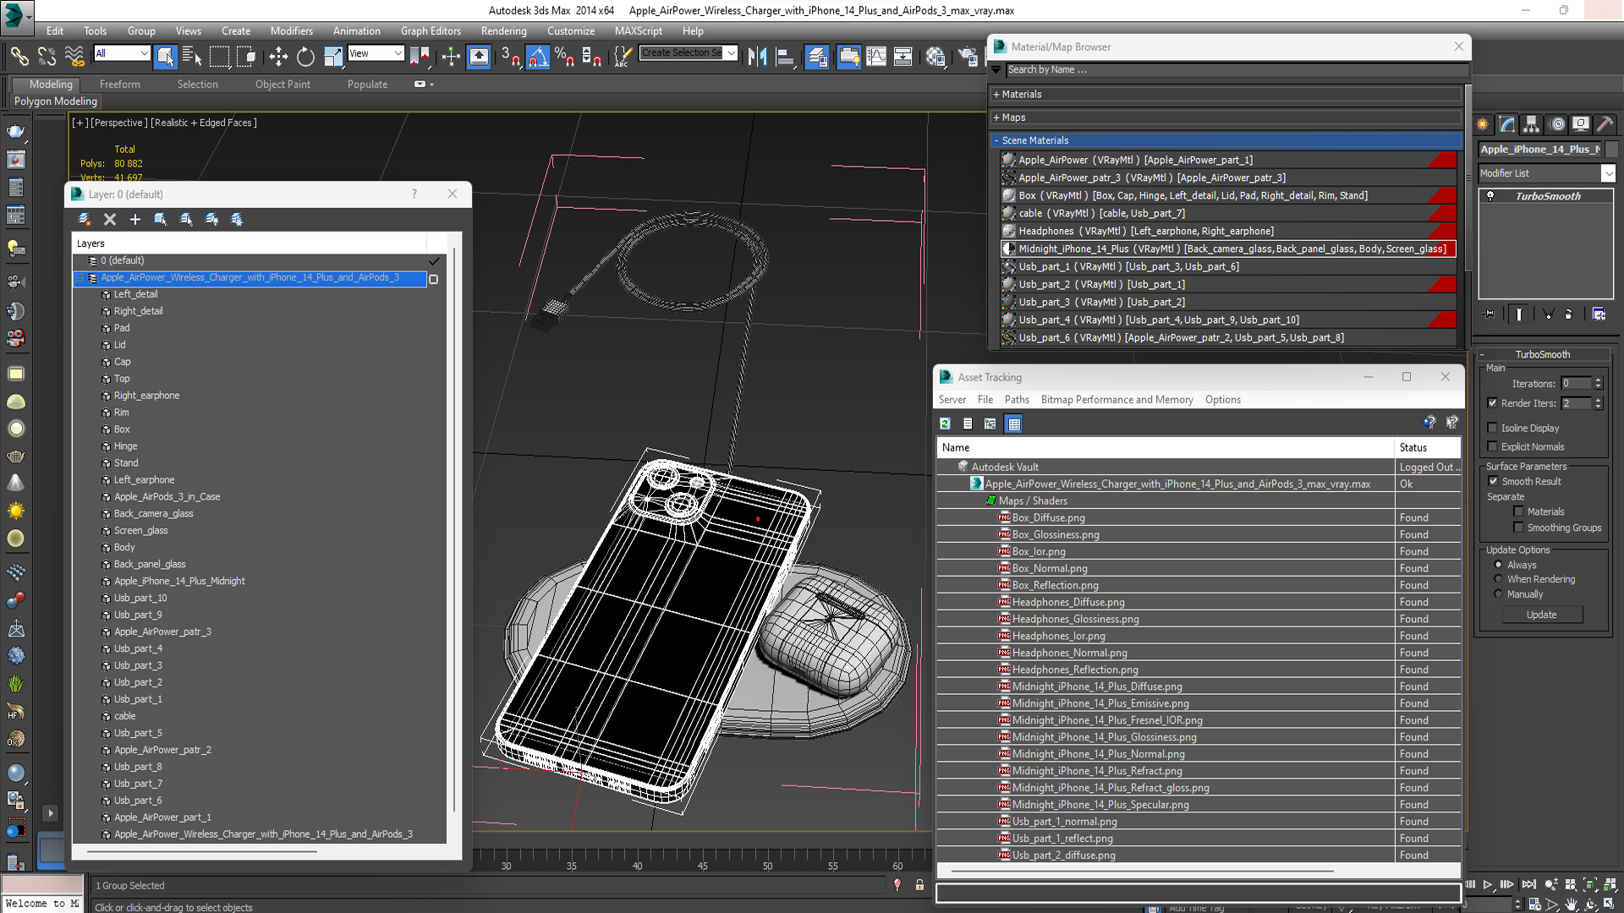Open the MAXScript menu
Screen dimensions: 1624x913
click(x=639, y=31)
